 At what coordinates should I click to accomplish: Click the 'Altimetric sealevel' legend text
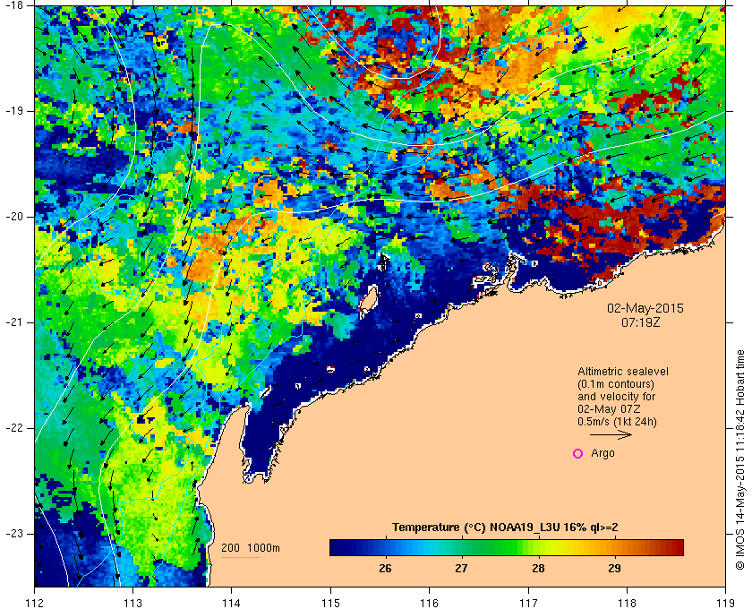(622, 372)
